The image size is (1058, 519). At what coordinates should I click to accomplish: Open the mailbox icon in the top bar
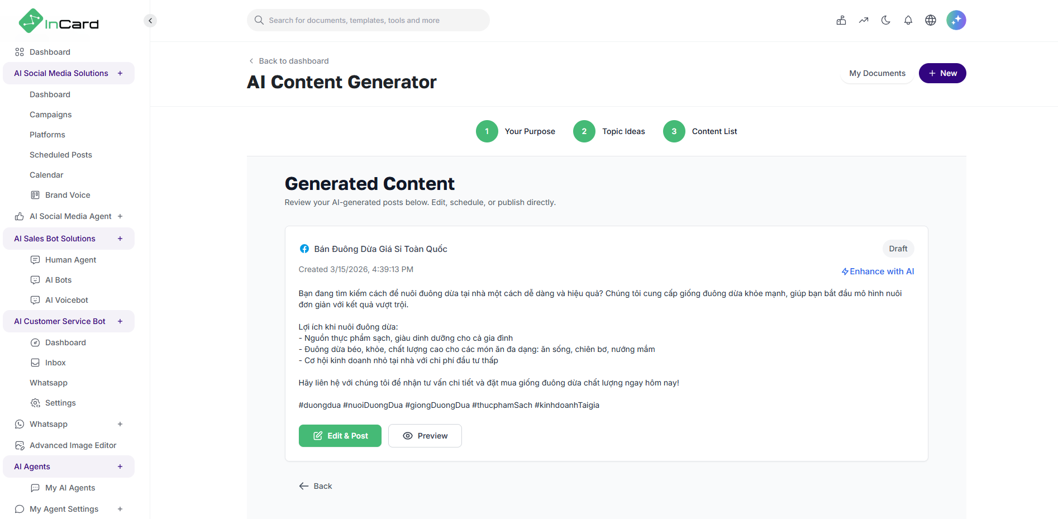(x=841, y=20)
